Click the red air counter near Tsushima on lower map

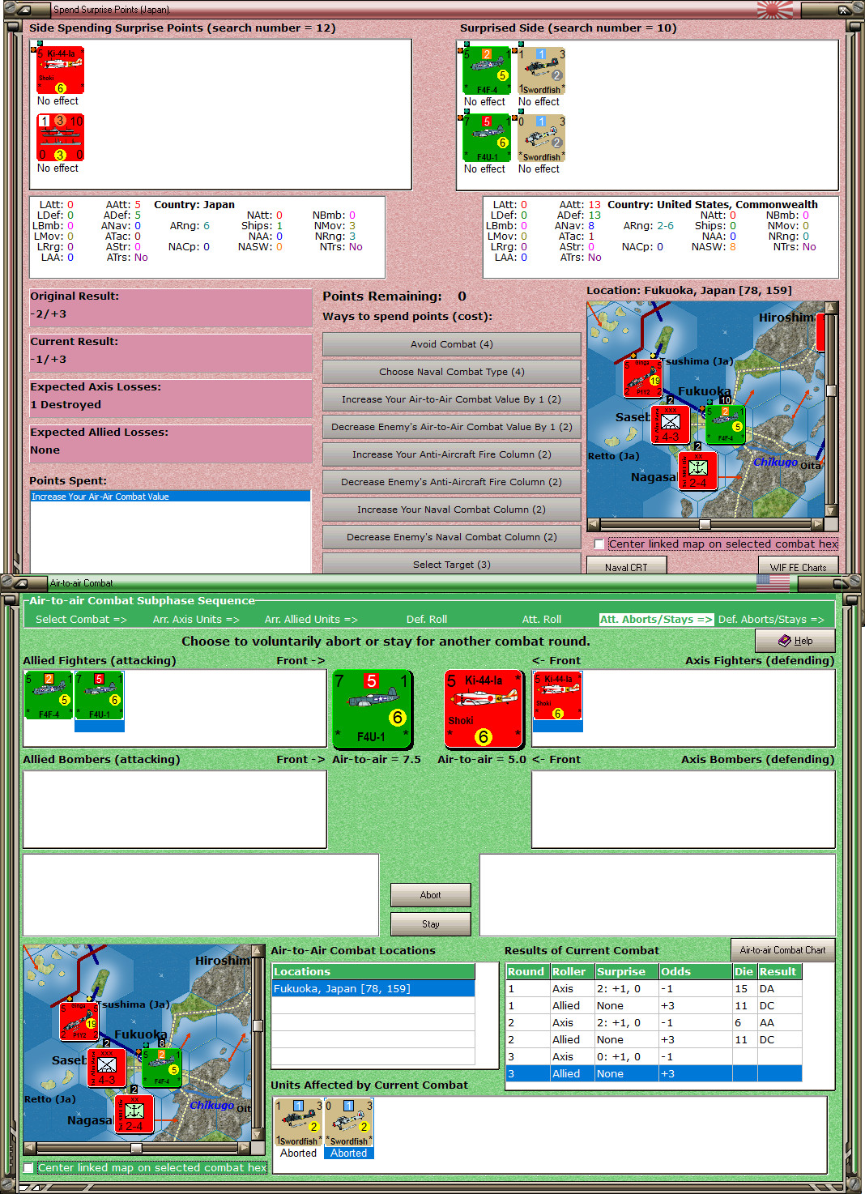click(79, 1021)
